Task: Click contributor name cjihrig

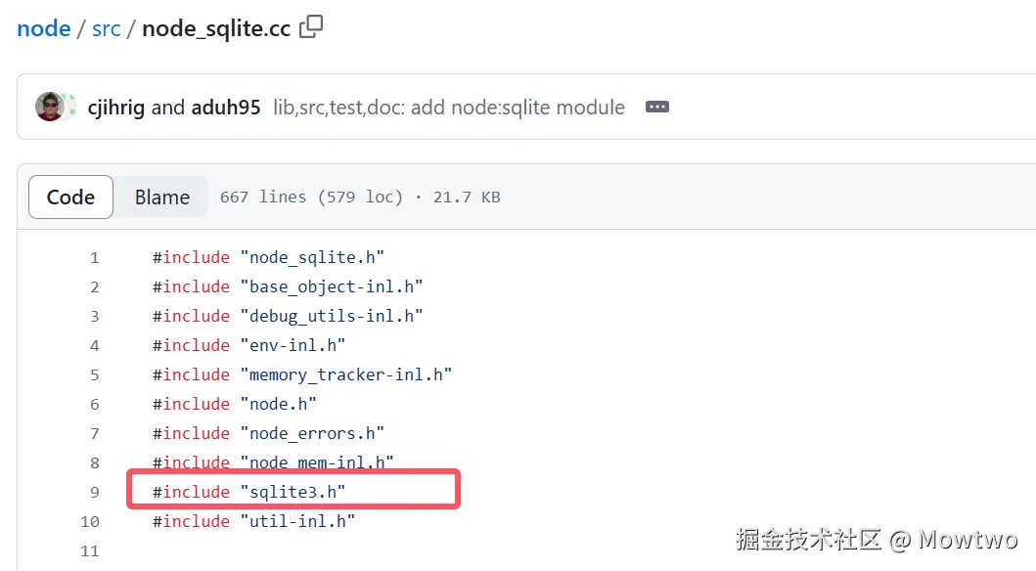Action: (x=115, y=108)
